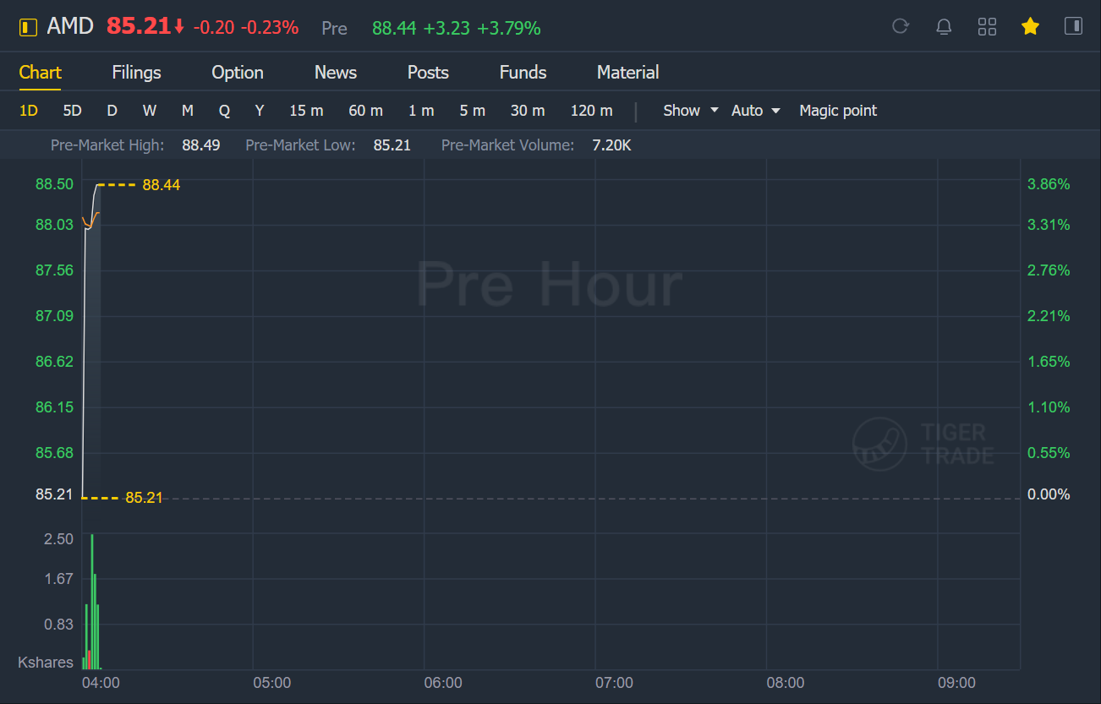Expand the Auto dropdown
The width and height of the screenshot is (1101, 704).
[x=756, y=111]
